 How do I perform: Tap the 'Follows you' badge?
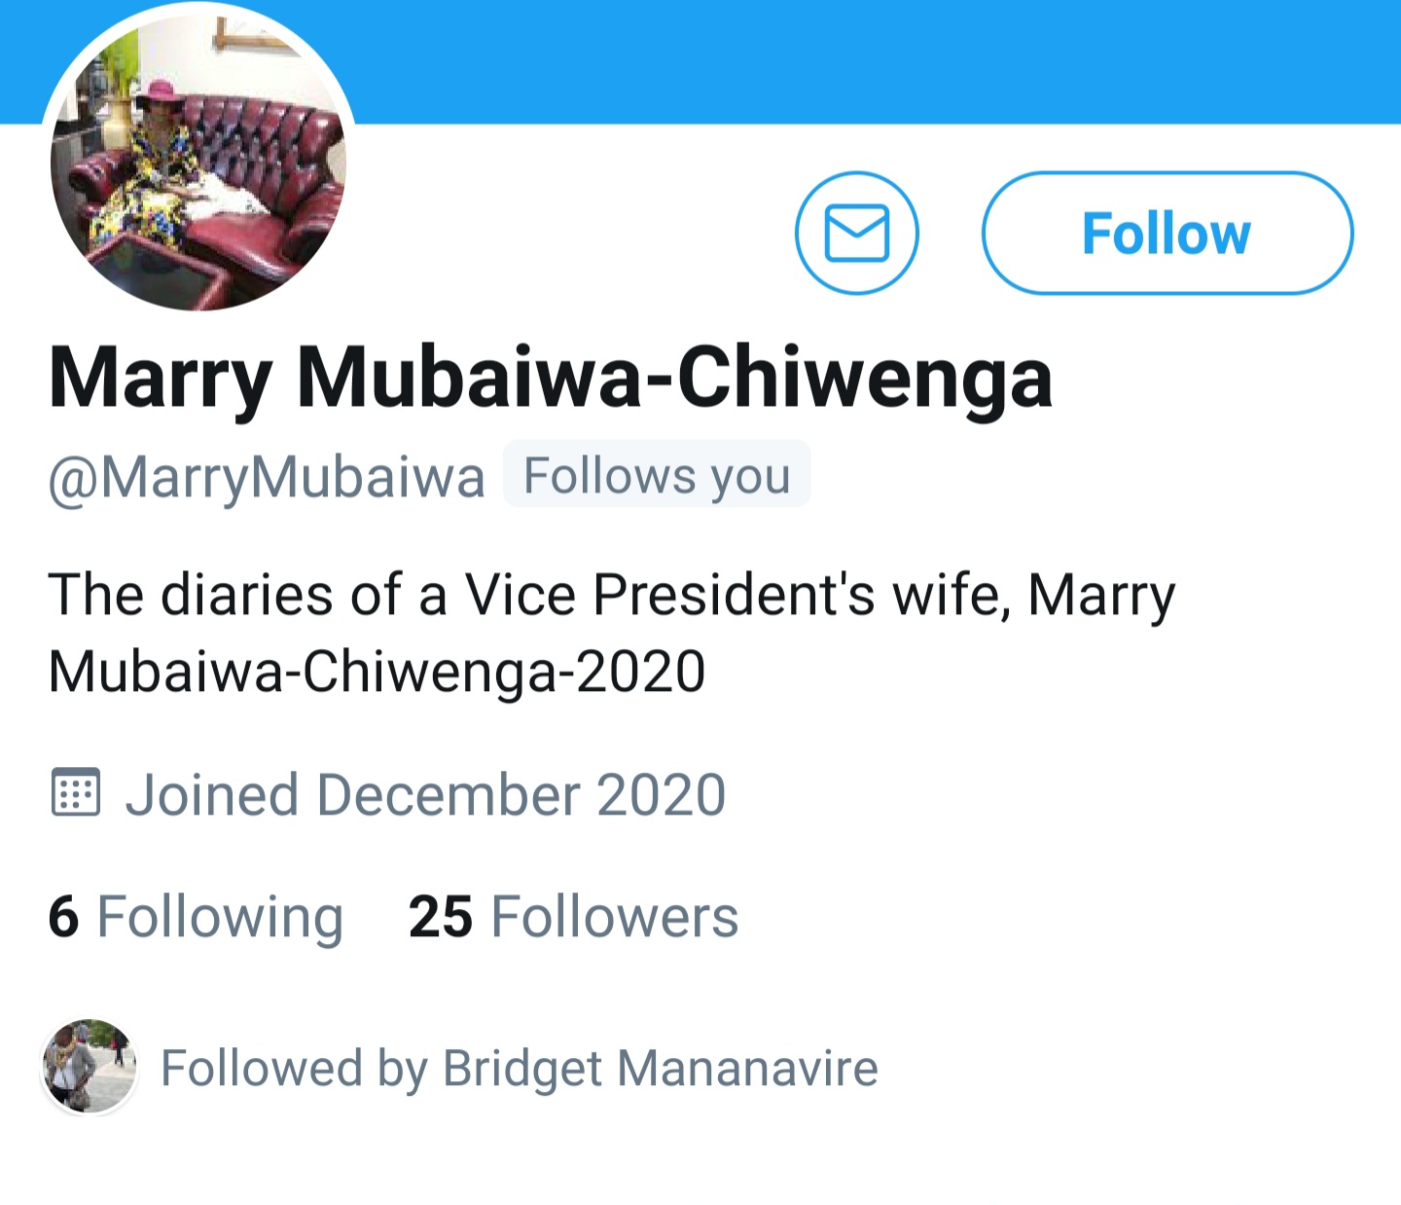[657, 476]
